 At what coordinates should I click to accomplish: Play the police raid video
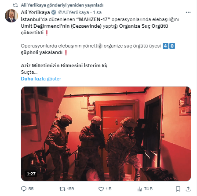(106, 134)
